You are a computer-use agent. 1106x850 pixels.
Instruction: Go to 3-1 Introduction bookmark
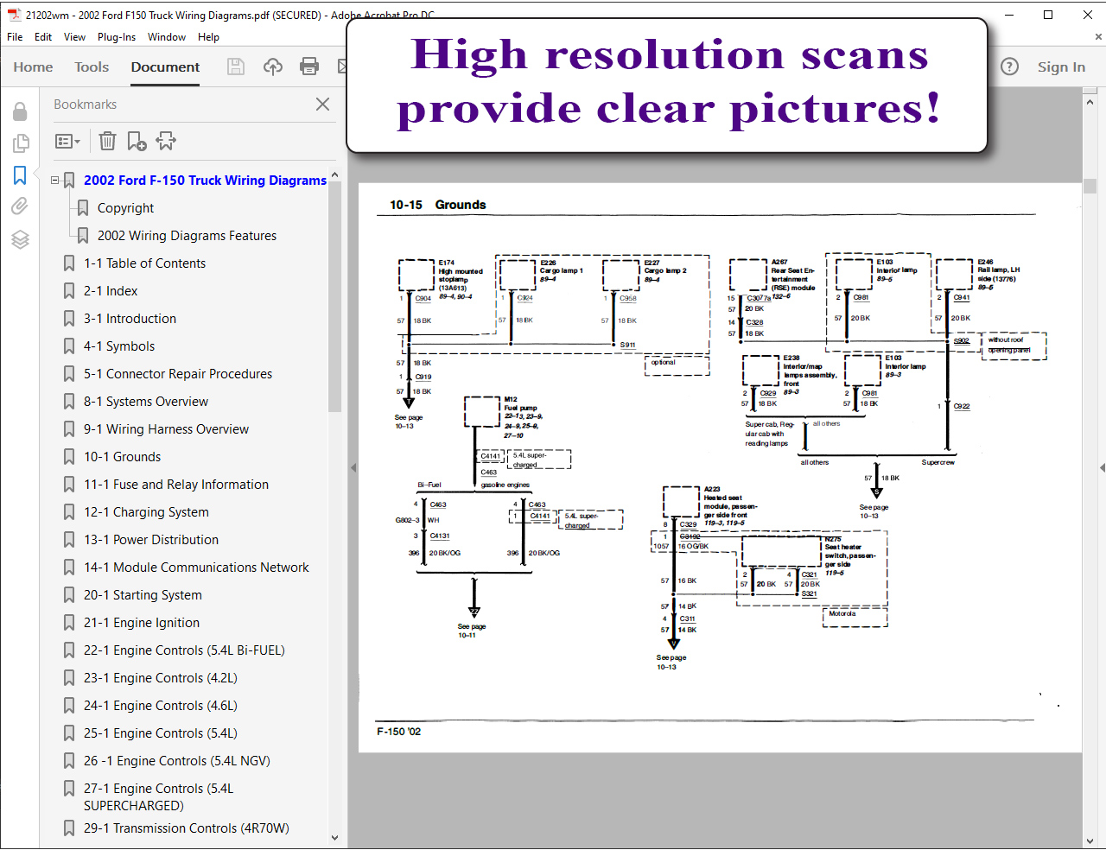click(x=130, y=319)
